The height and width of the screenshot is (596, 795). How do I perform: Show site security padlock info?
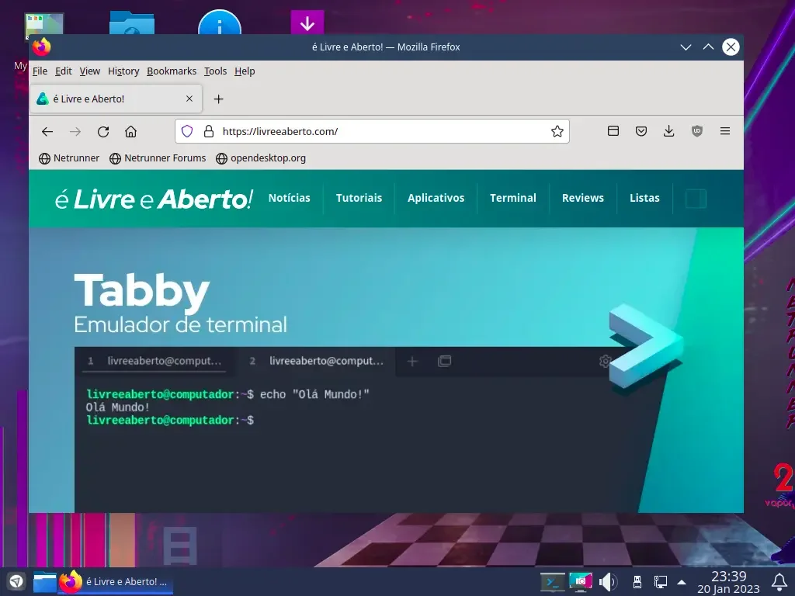point(208,131)
